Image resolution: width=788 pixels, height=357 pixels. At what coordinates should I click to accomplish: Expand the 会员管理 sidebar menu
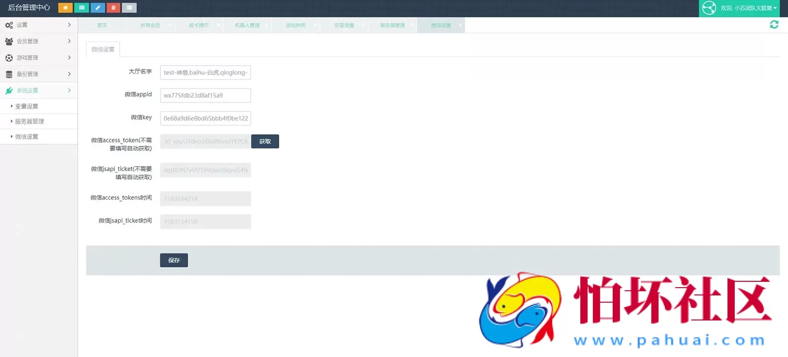coord(38,41)
